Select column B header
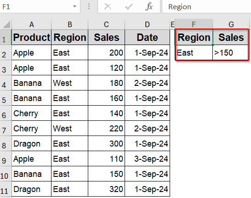The image size is (251, 198). coord(69,24)
